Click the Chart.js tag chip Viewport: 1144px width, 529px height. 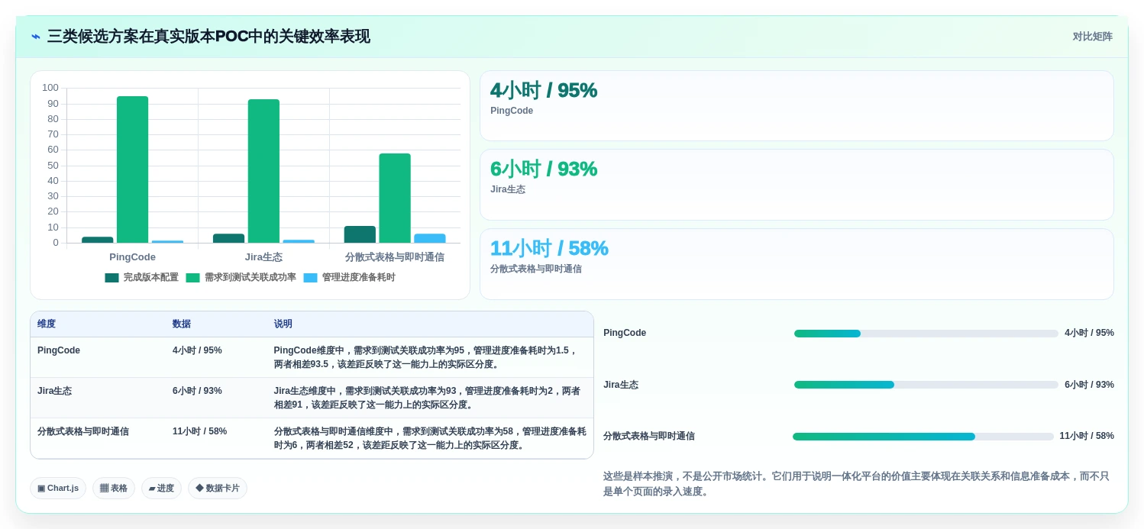[58, 489]
